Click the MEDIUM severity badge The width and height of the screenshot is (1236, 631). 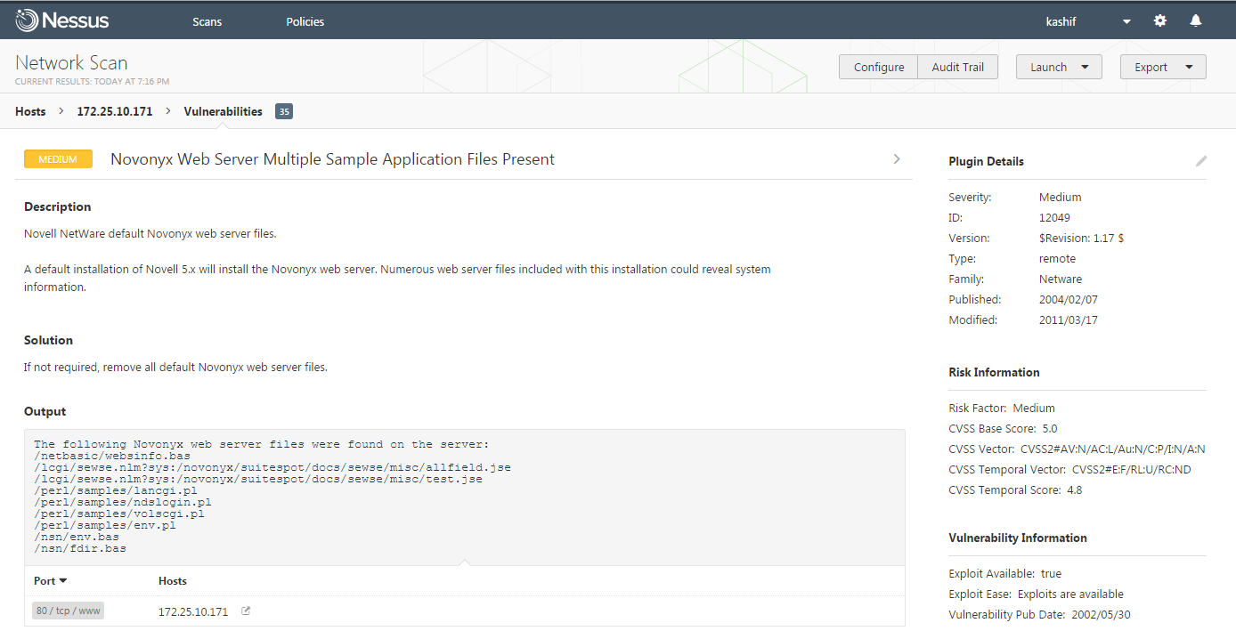click(x=58, y=159)
